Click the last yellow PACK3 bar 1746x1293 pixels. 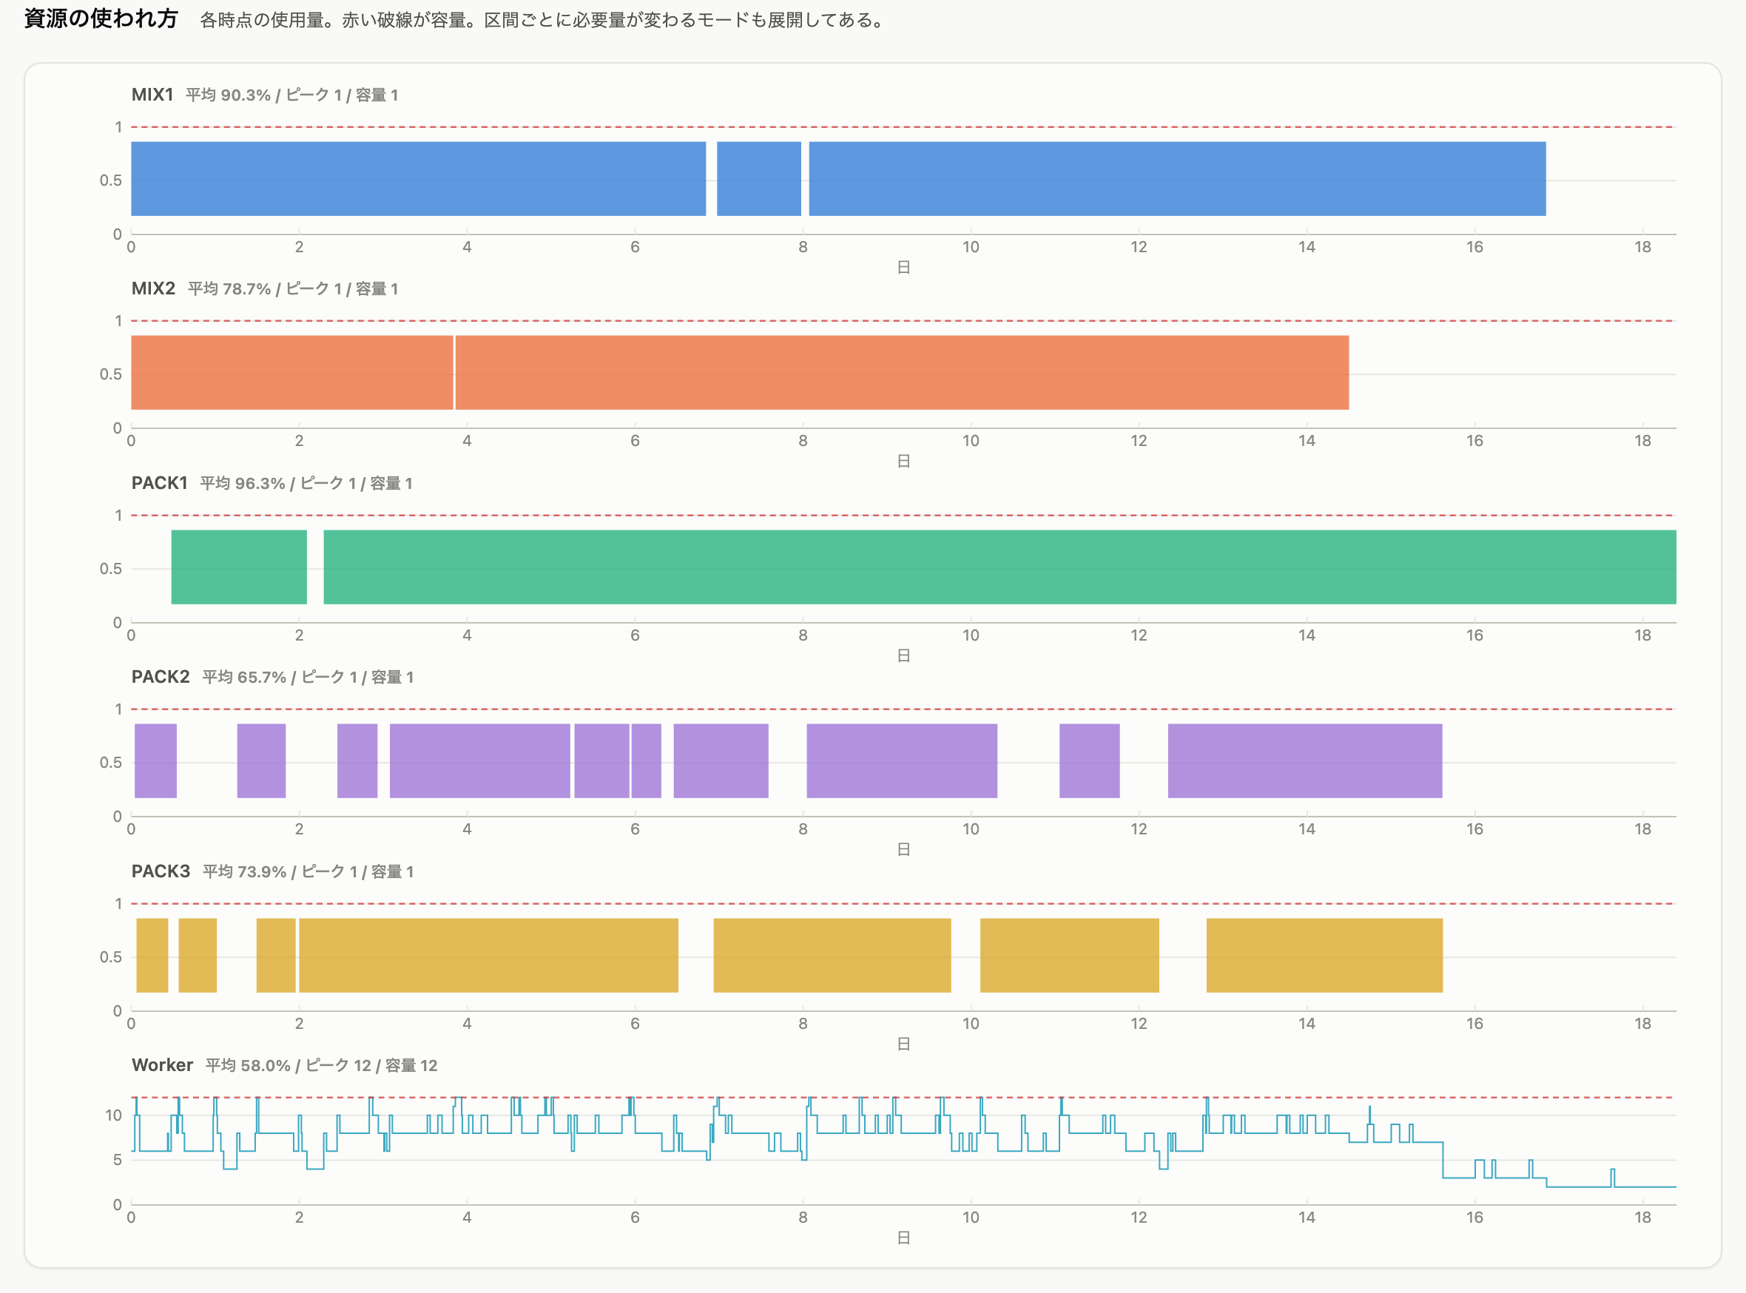pos(1324,955)
